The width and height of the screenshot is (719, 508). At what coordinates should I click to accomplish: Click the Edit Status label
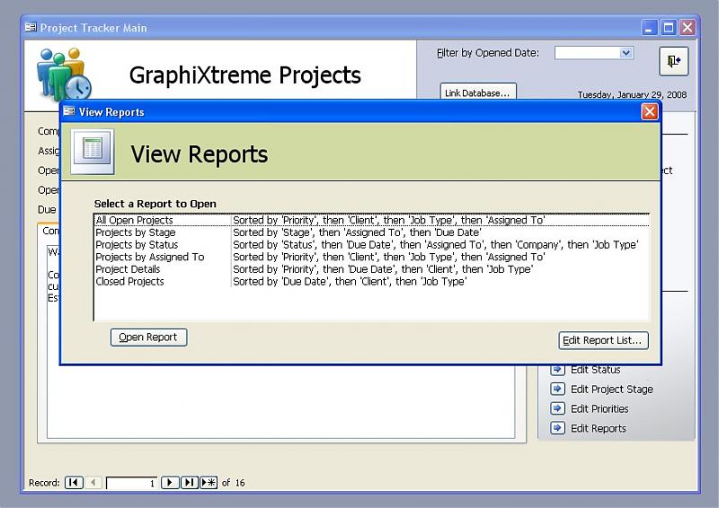(x=595, y=370)
